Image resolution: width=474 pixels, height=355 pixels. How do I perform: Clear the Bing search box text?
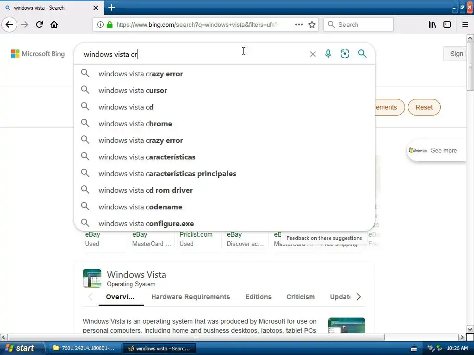pos(313,54)
